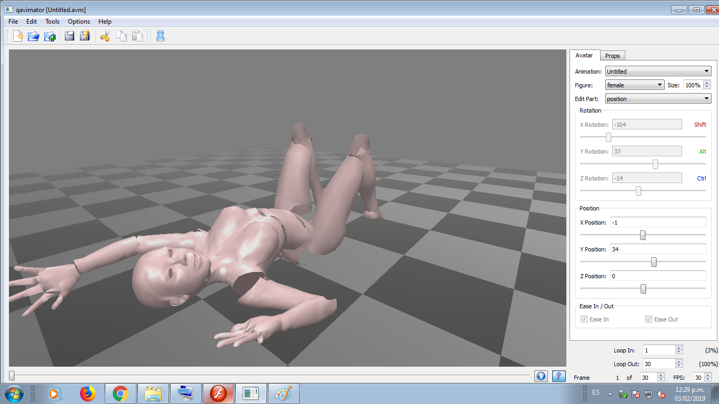Open the Paint app from the taskbar
This screenshot has width=719, height=404.
coord(284,393)
